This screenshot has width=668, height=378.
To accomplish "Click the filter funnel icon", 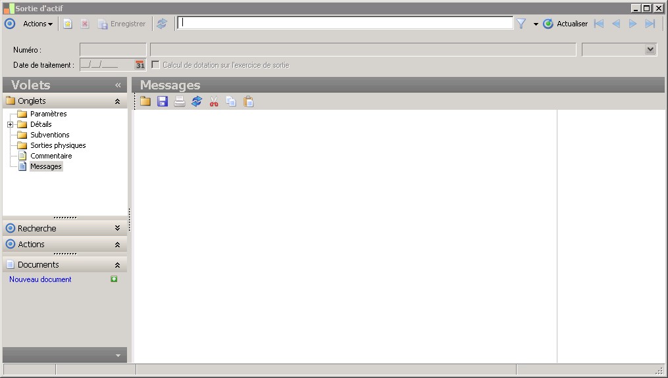I will click(521, 24).
